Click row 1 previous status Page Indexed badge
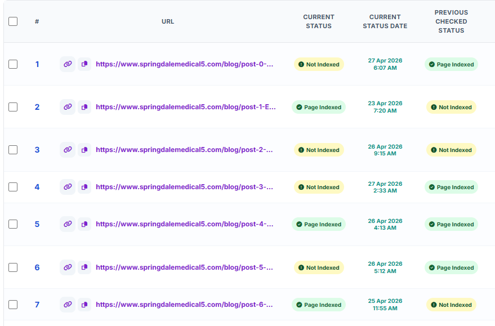Image resolution: width=495 pixels, height=326 pixels. click(x=451, y=64)
